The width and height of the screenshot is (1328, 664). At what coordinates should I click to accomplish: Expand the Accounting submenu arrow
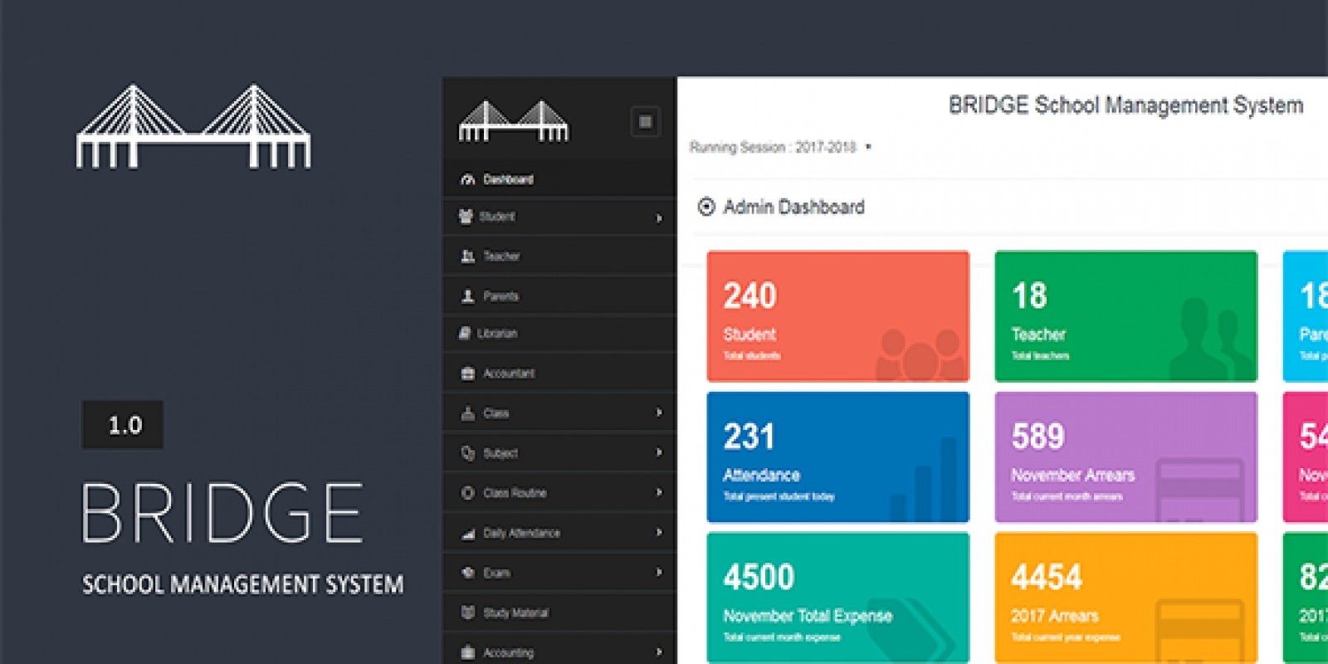[x=659, y=652]
